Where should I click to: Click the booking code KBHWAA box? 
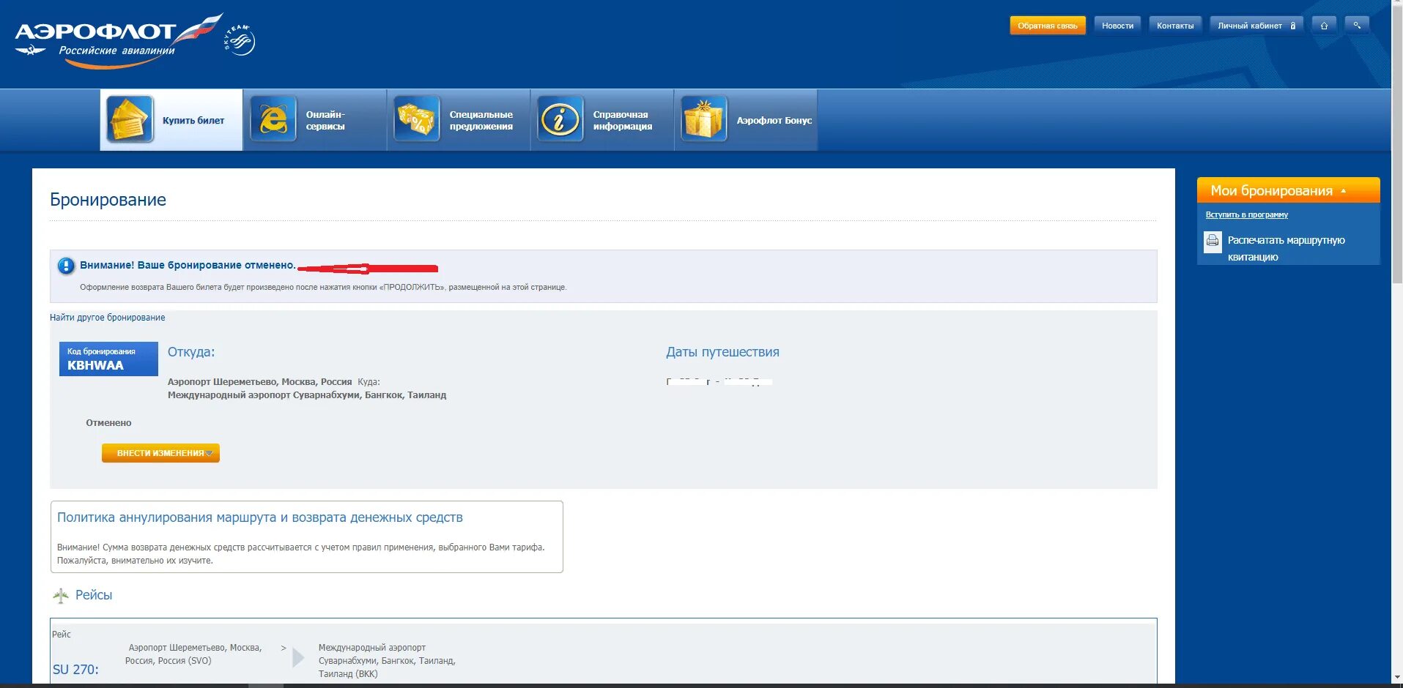click(x=108, y=359)
